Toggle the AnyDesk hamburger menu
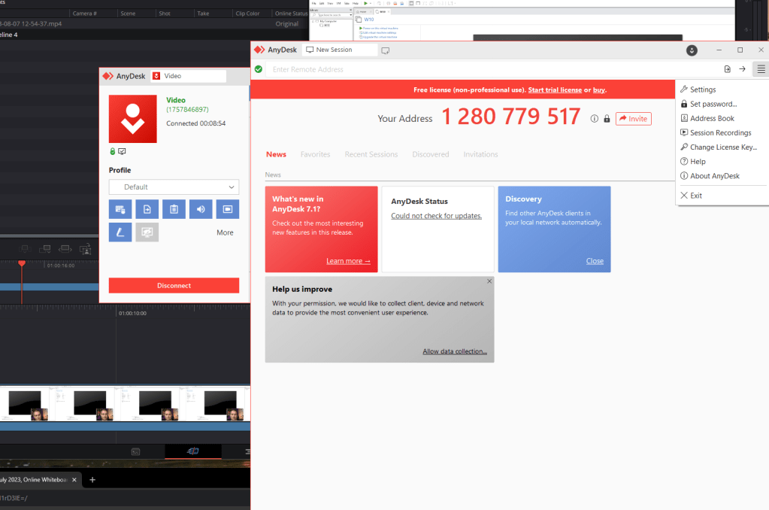The image size is (769, 510). pos(761,69)
